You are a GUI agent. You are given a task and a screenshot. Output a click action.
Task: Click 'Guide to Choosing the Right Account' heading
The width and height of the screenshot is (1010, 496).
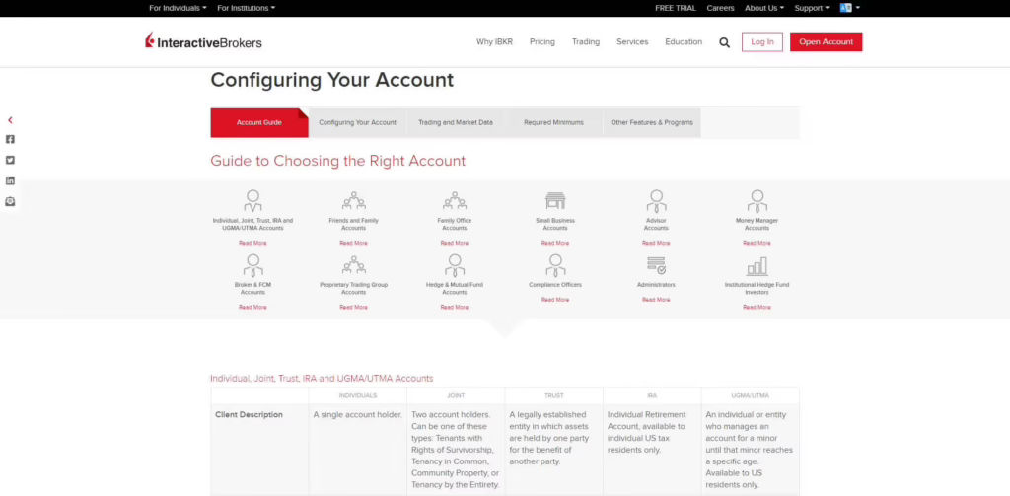point(337,161)
